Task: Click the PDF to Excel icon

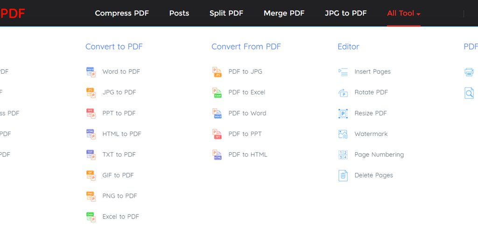Action: 217,92
